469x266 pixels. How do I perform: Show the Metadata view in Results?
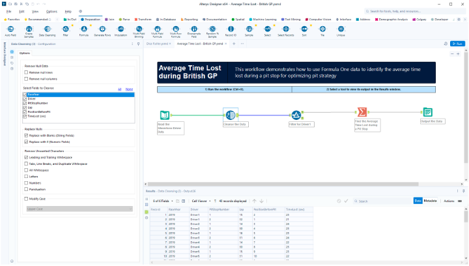(x=430, y=201)
